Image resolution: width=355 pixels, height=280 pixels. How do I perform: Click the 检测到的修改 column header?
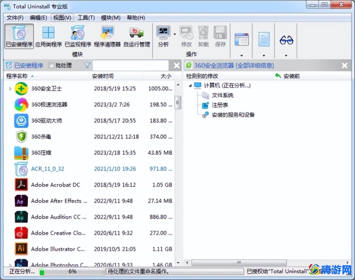[x=228, y=76]
